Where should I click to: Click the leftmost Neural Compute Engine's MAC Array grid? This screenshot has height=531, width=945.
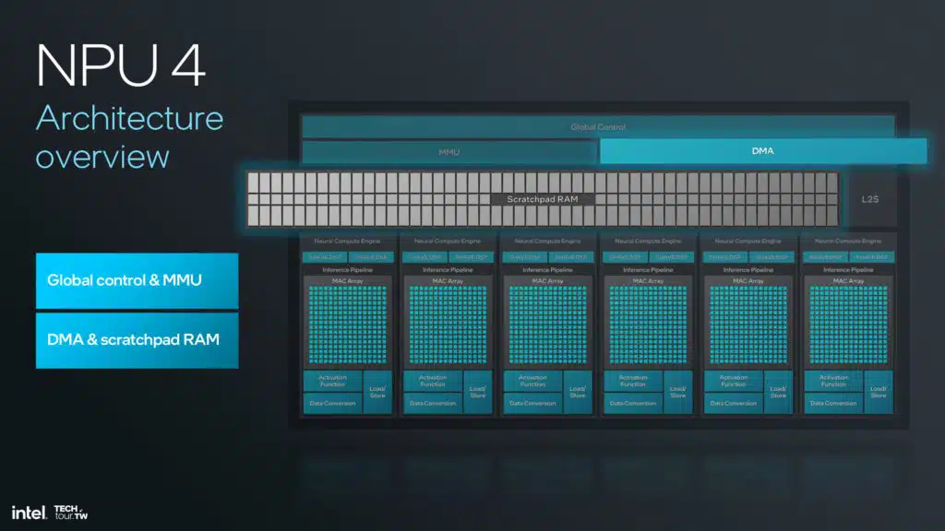348,325
